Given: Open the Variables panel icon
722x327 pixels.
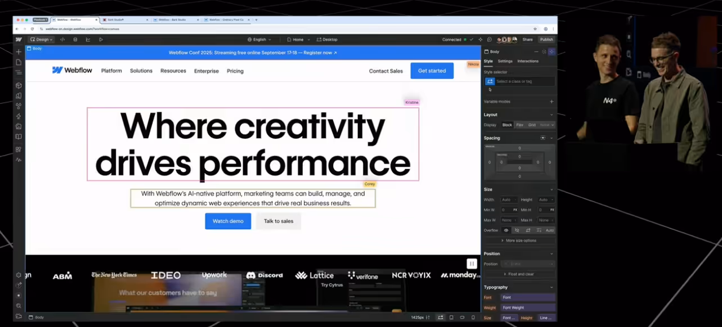Looking at the screenshot, I should click(x=19, y=96).
